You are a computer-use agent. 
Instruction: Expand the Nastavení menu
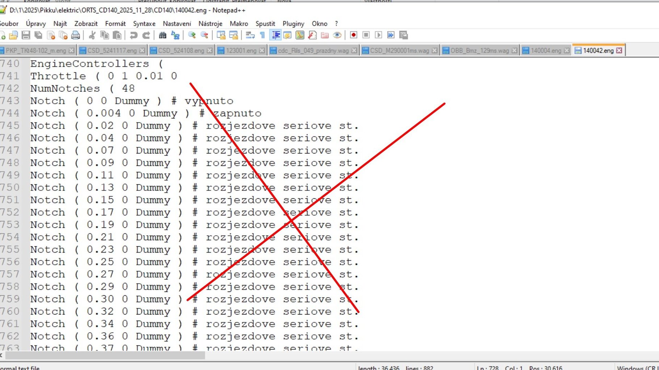[x=177, y=23]
